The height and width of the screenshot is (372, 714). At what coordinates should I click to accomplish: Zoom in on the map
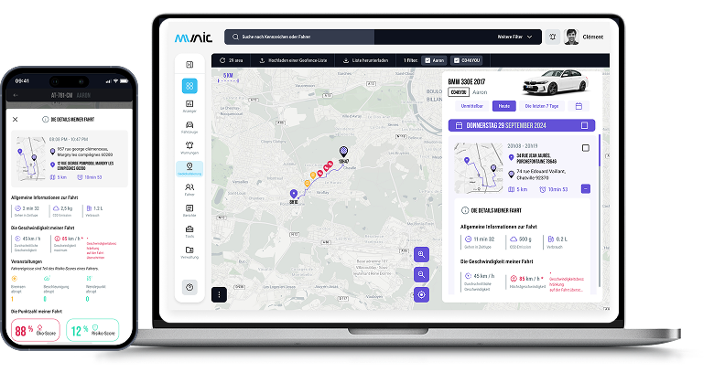point(421,254)
